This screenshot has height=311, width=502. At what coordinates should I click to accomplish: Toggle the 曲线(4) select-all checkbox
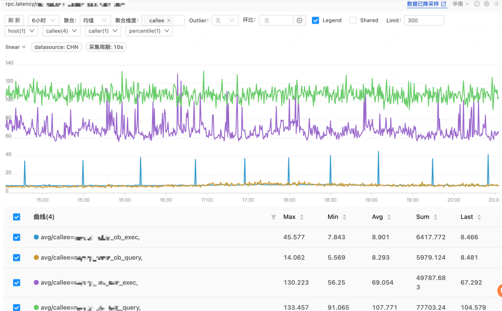pyautogui.click(x=17, y=217)
